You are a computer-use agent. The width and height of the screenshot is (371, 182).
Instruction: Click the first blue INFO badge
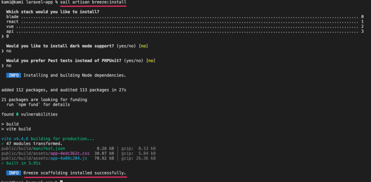[13, 75]
